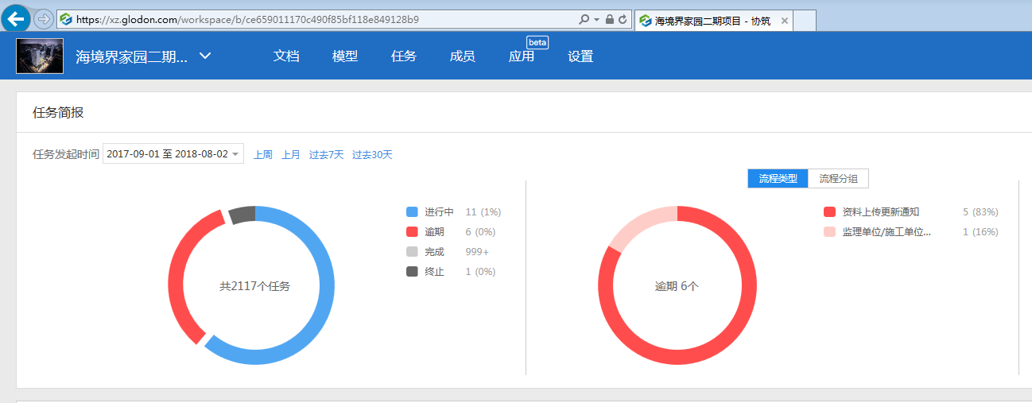Image resolution: width=1032 pixels, height=403 pixels.
Task: Filter tasks by 上周
Action: [262, 154]
